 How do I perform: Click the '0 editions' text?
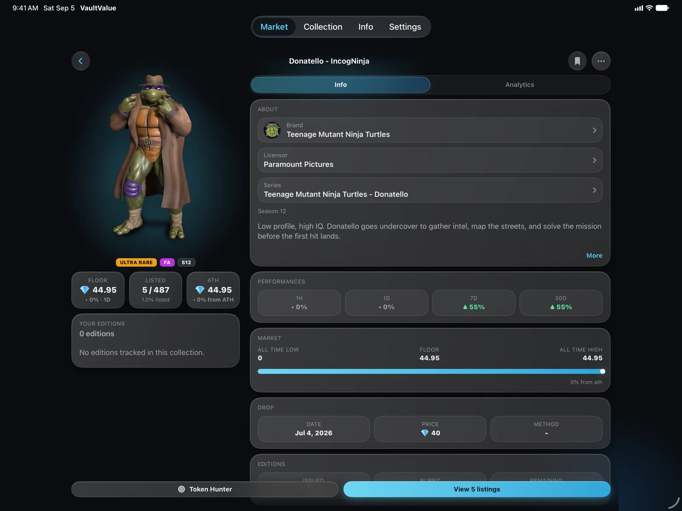[x=97, y=334]
